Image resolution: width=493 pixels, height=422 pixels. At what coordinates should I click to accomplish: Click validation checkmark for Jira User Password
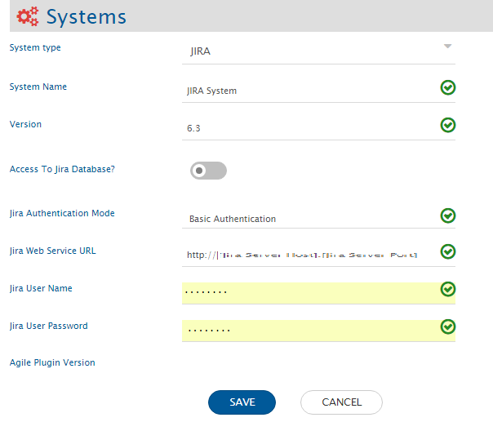447,326
